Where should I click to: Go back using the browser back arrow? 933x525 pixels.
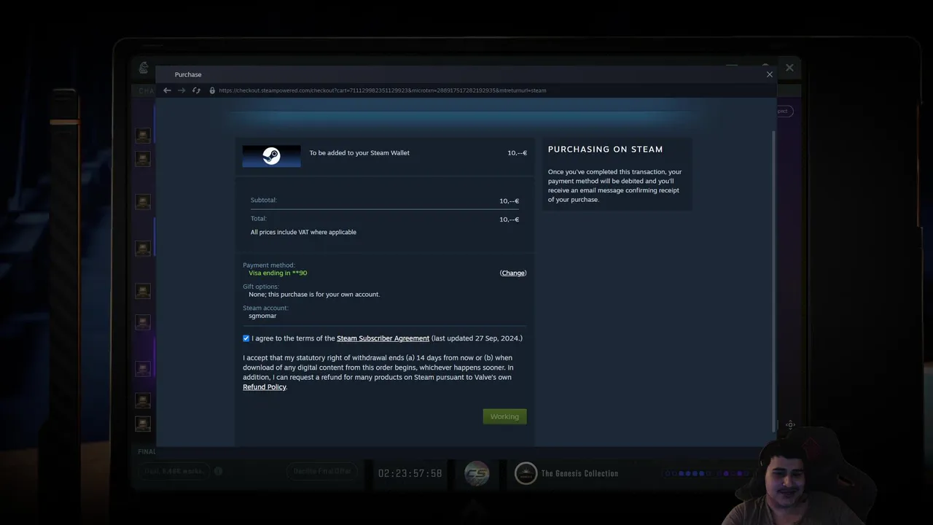click(167, 90)
